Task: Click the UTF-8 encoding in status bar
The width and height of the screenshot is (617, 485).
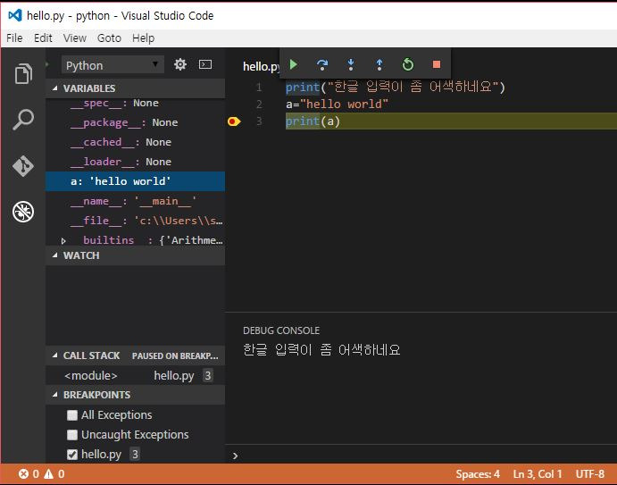Action: point(589,474)
